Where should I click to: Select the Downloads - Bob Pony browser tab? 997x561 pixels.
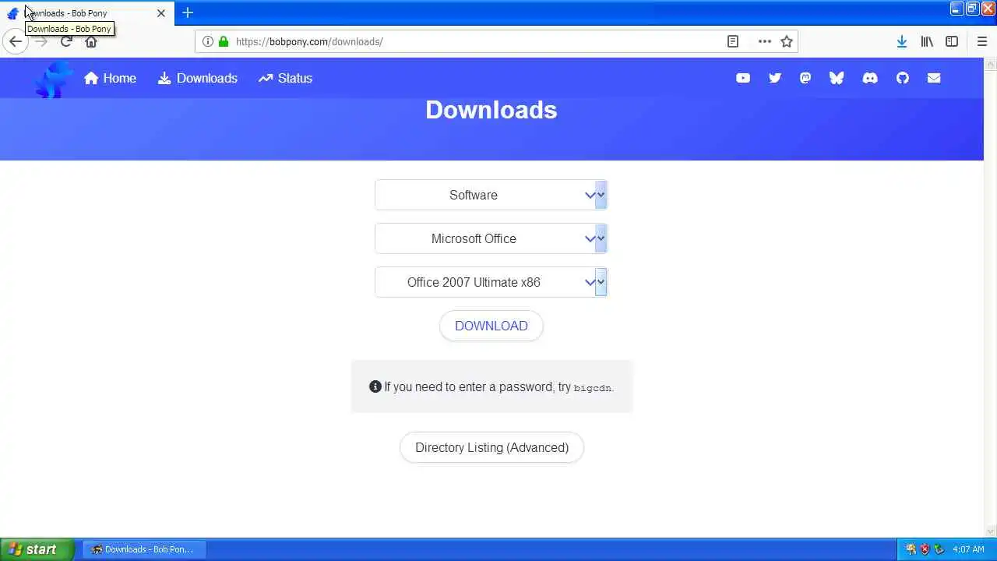pos(86,13)
